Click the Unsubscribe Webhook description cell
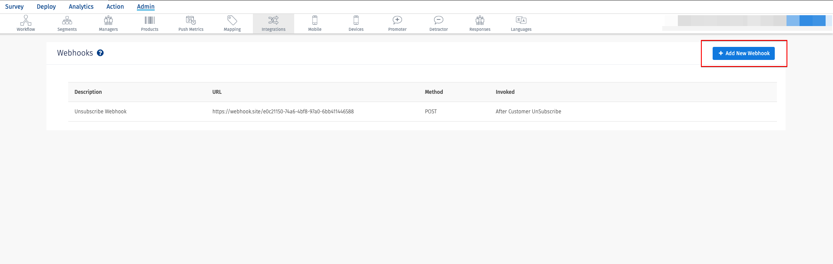This screenshot has width=833, height=264. coord(100,112)
